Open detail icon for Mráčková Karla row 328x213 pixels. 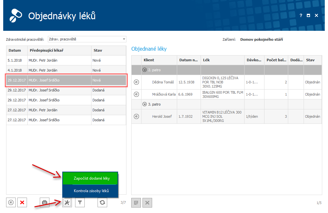[x=136, y=94]
